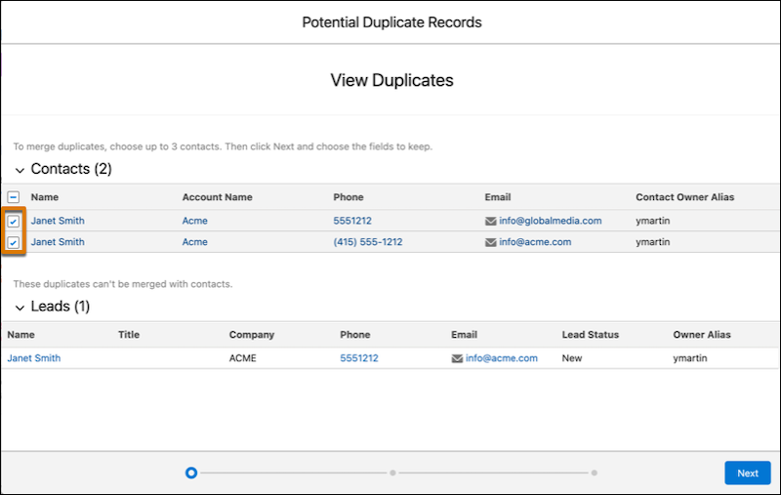
Task: Open the Janet Smith lead record link
Action: tap(34, 358)
